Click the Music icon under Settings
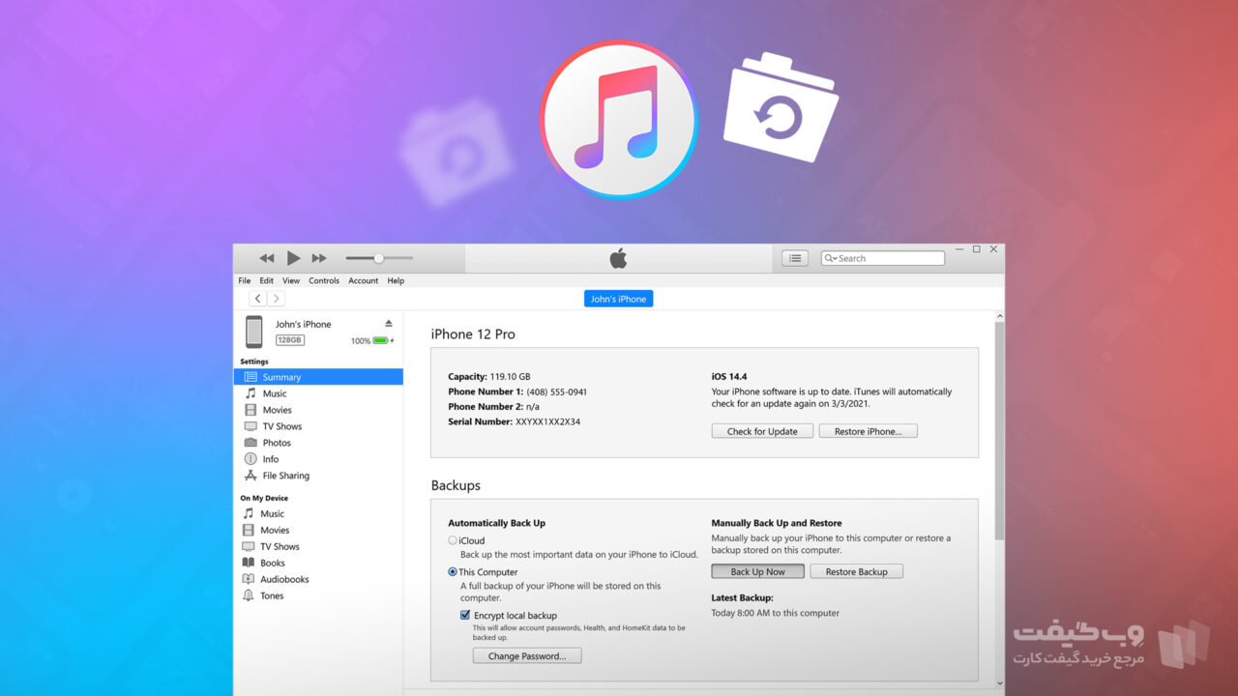The height and width of the screenshot is (696, 1238). pyautogui.click(x=251, y=393)
